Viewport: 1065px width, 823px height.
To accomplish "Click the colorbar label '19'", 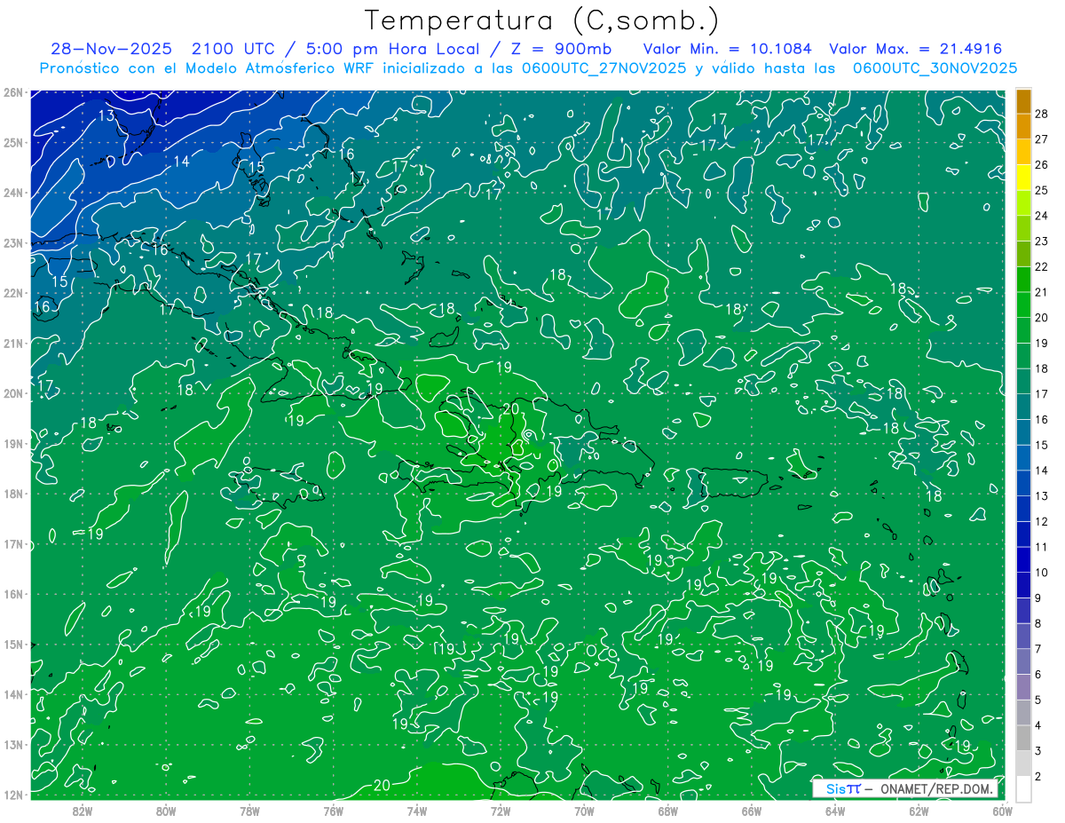I will point(1041,343).
